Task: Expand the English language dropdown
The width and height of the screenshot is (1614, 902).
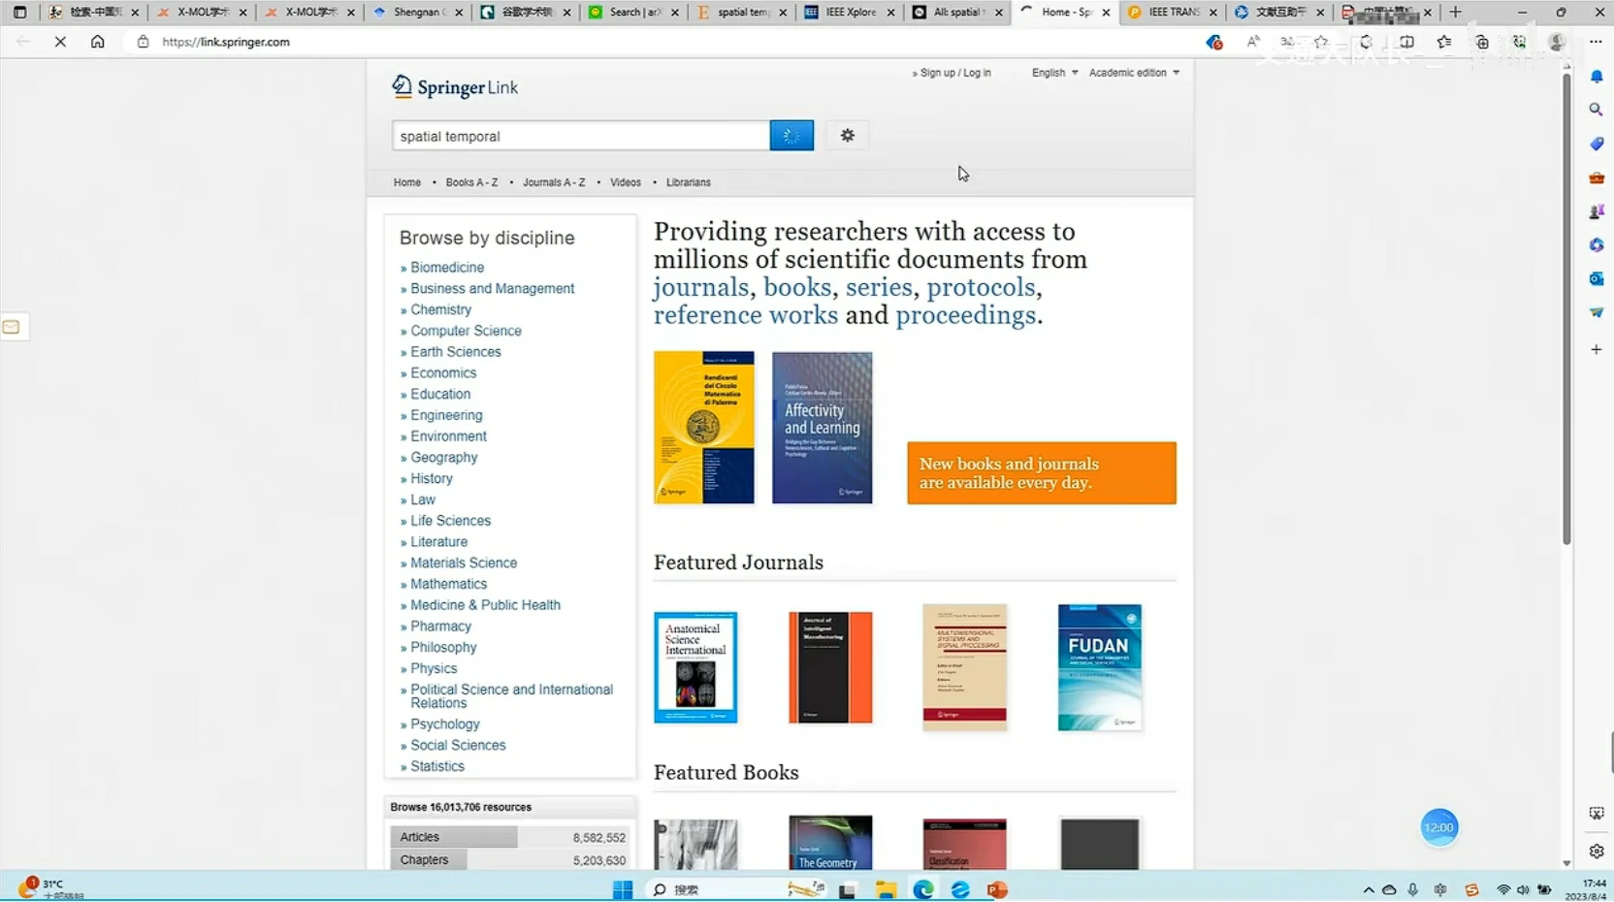Action: (x=1054, y=73)
